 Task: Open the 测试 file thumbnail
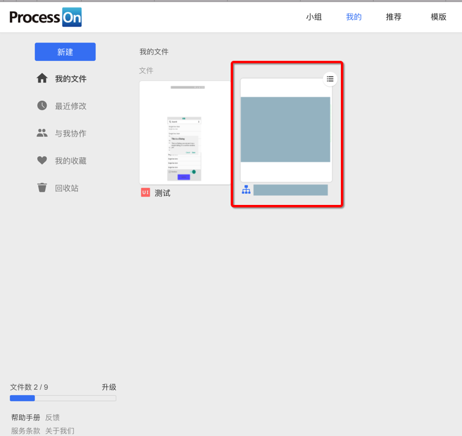pos(185,133)
